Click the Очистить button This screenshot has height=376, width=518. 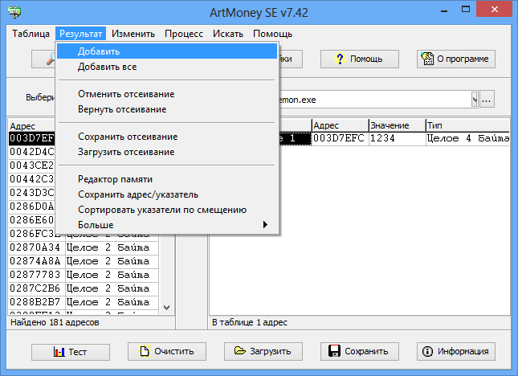(167, 351)
